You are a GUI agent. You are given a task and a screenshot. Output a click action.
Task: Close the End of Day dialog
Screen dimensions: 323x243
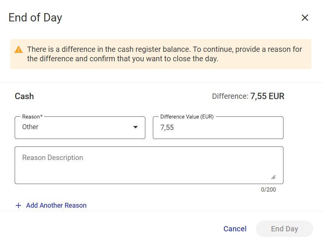tap(305, 18)
